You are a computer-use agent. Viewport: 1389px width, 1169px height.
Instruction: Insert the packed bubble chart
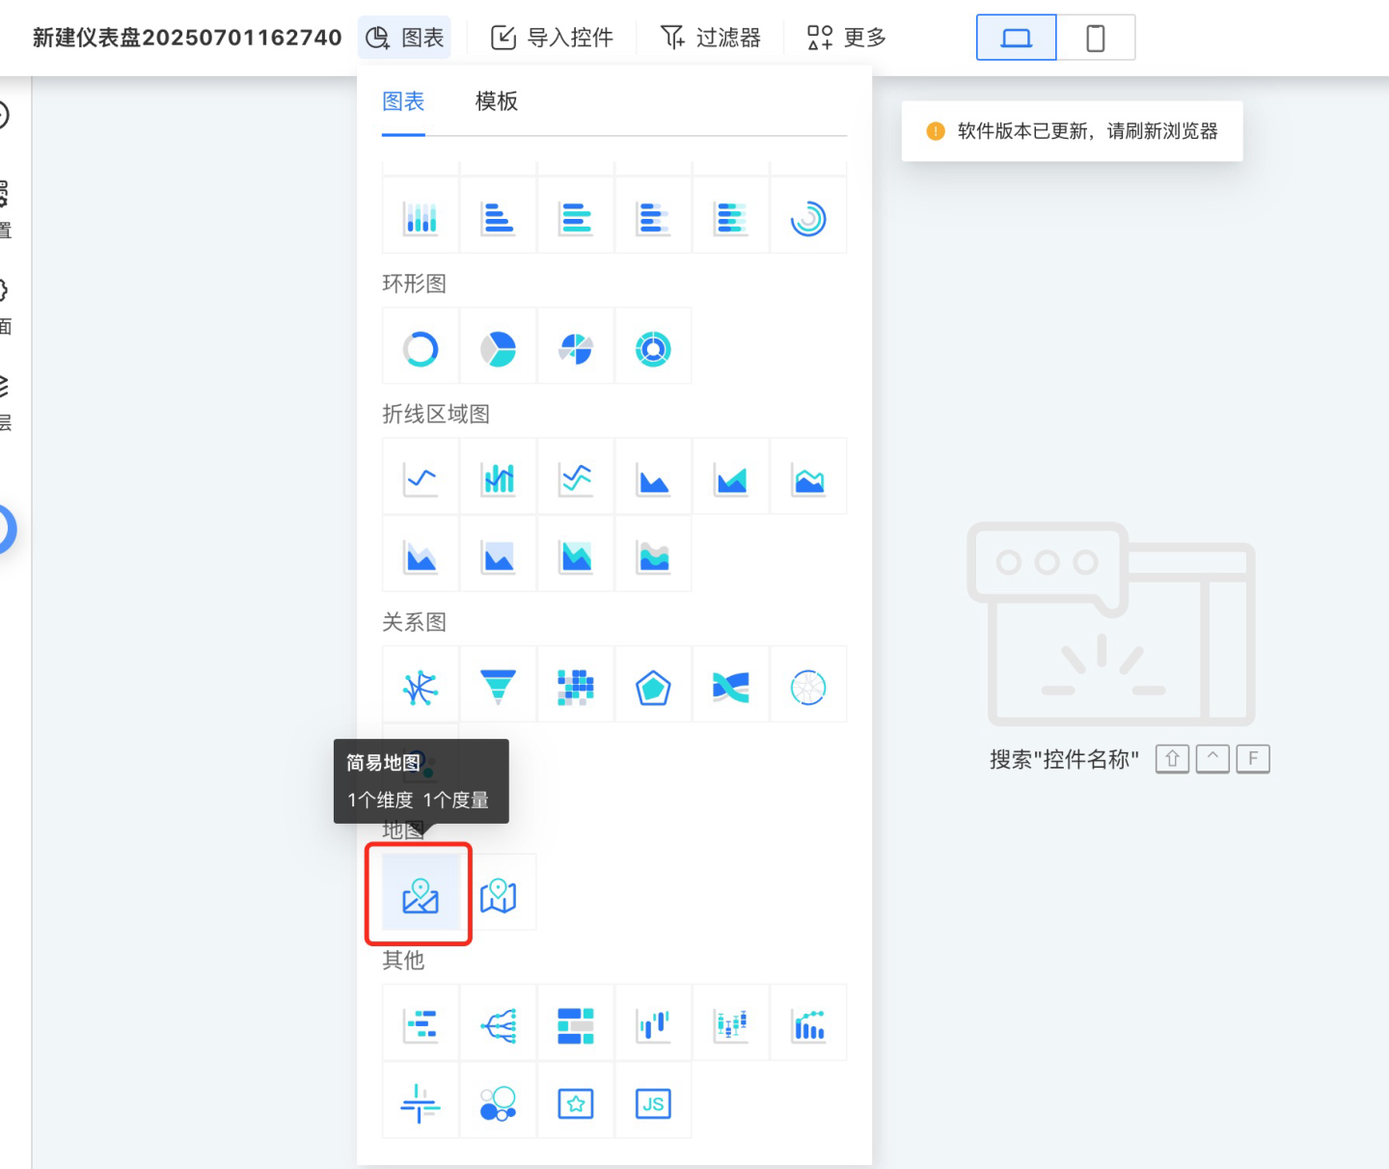click(x=499, y=1102)
